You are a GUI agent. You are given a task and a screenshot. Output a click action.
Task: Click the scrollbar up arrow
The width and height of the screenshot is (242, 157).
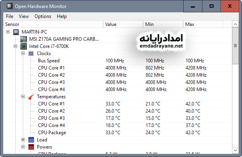click(x=235, y=24)
